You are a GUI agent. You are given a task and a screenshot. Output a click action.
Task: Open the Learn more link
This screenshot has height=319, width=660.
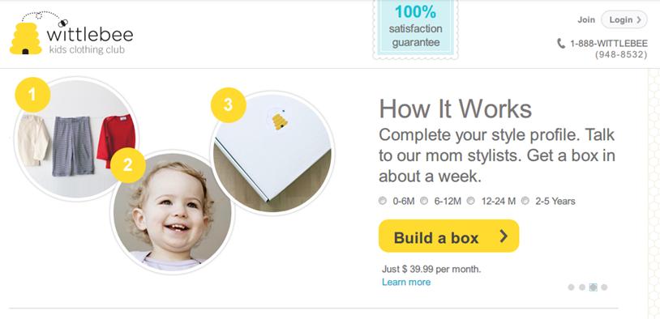click(x=406, y=282)
